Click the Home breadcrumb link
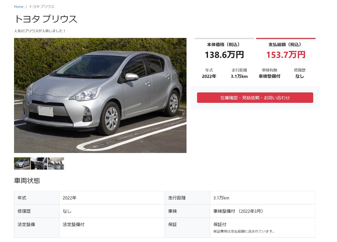This screenshot has height=242, width=337. [19, 6]
